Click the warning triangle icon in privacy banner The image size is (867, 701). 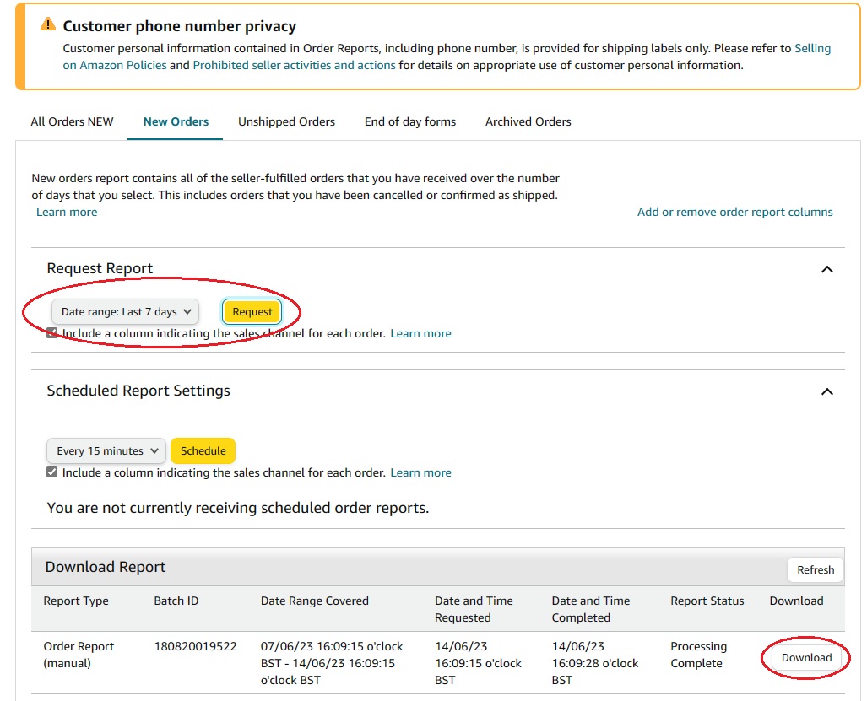(x=48, y=24)
